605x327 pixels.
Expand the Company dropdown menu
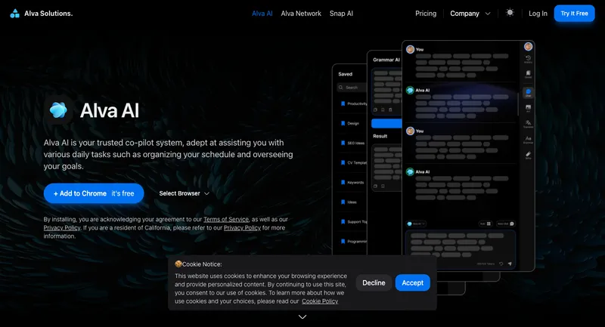[470, 14]
